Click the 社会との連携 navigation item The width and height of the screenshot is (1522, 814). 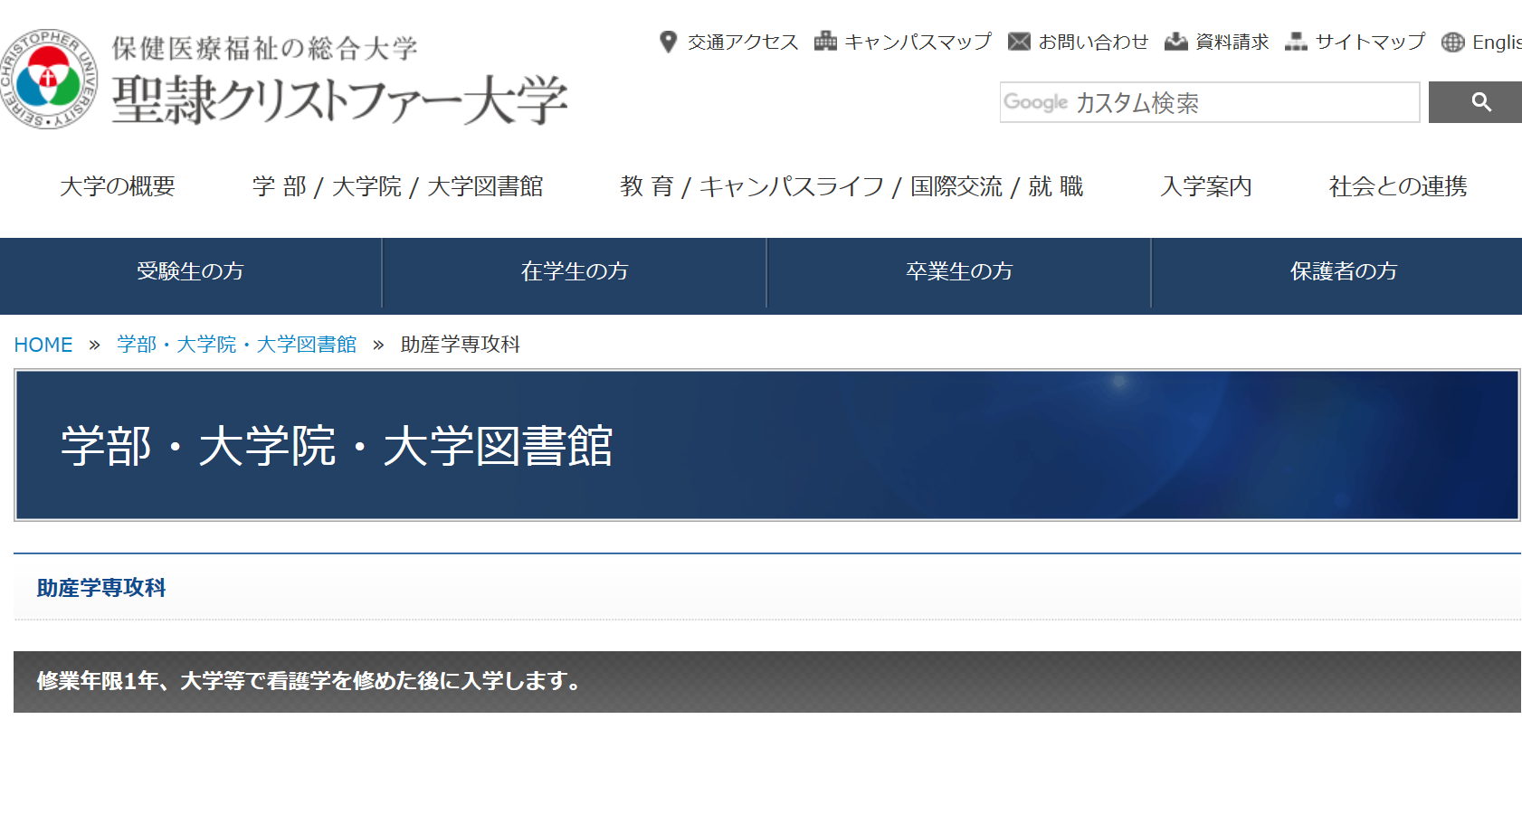pos(1396,186)
